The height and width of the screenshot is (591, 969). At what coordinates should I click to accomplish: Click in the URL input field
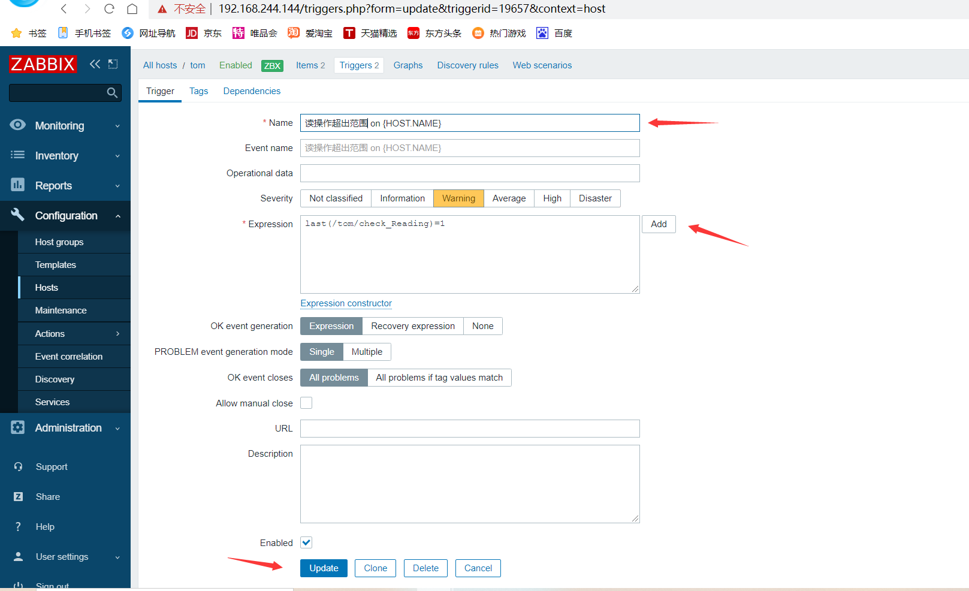pyautogui.click(x=470, y=429)
